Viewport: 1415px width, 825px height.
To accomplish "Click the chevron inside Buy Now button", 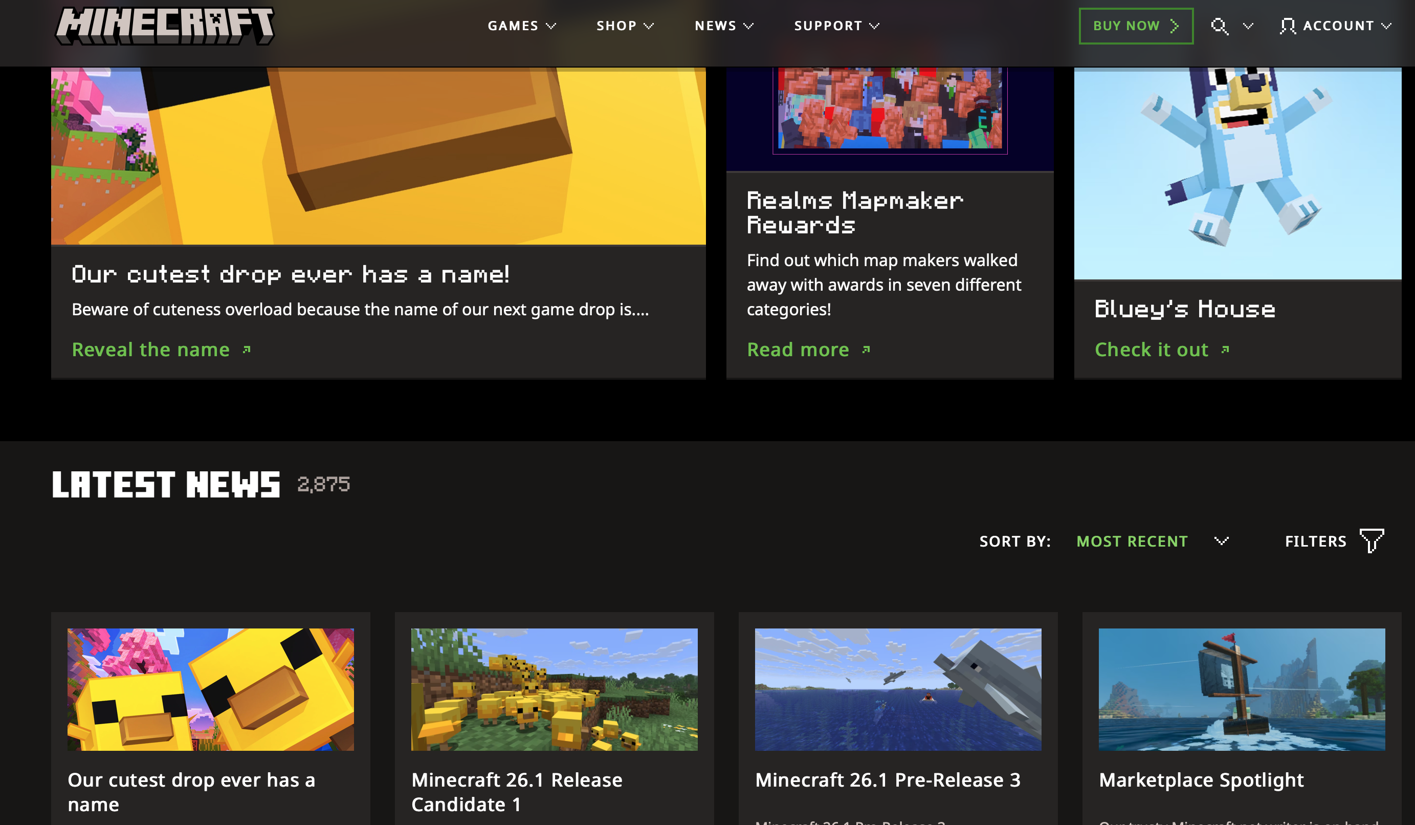I will [1174, 26].
